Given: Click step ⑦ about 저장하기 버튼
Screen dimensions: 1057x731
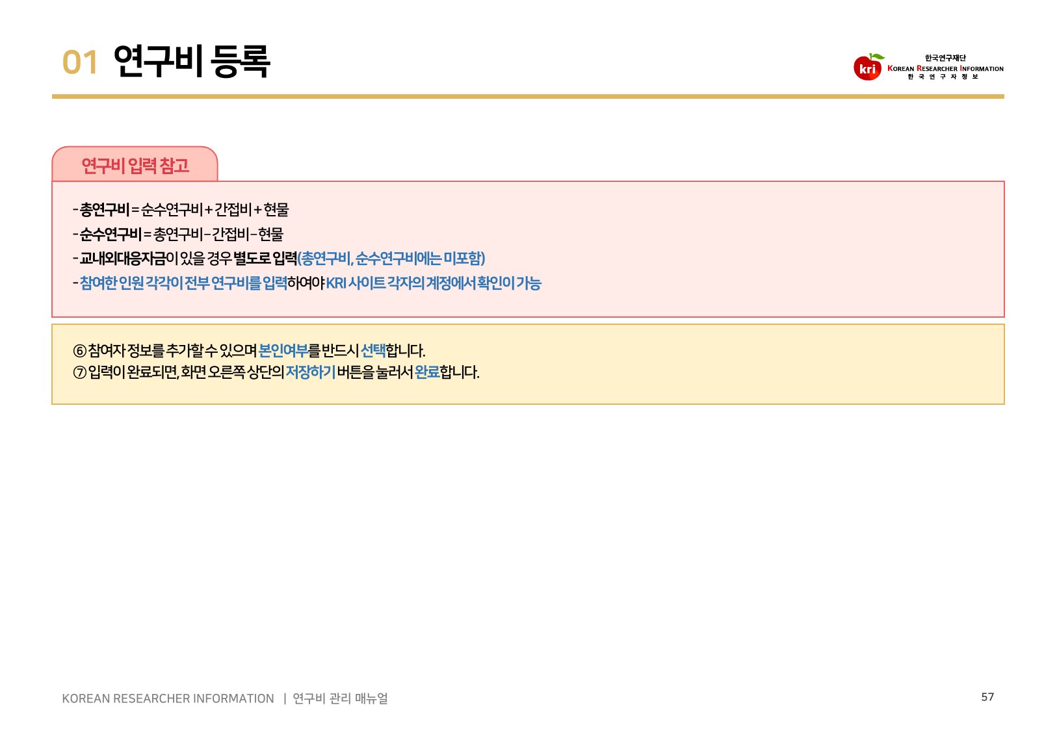Looking at the screenshot, I should (276, 372).
